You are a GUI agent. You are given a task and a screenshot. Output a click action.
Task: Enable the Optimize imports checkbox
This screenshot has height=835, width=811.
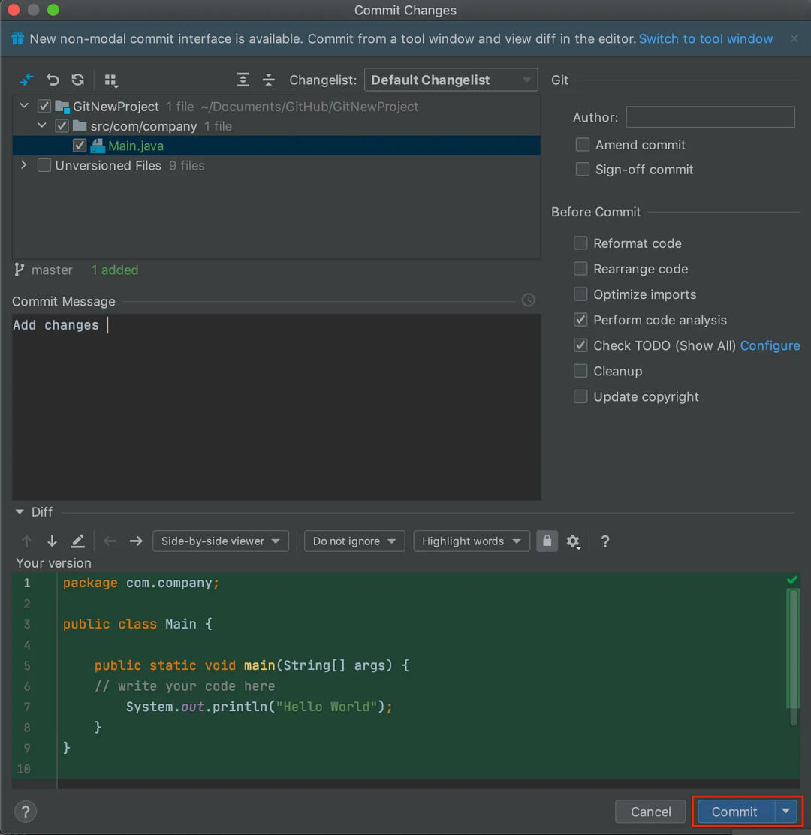[580, 294]
